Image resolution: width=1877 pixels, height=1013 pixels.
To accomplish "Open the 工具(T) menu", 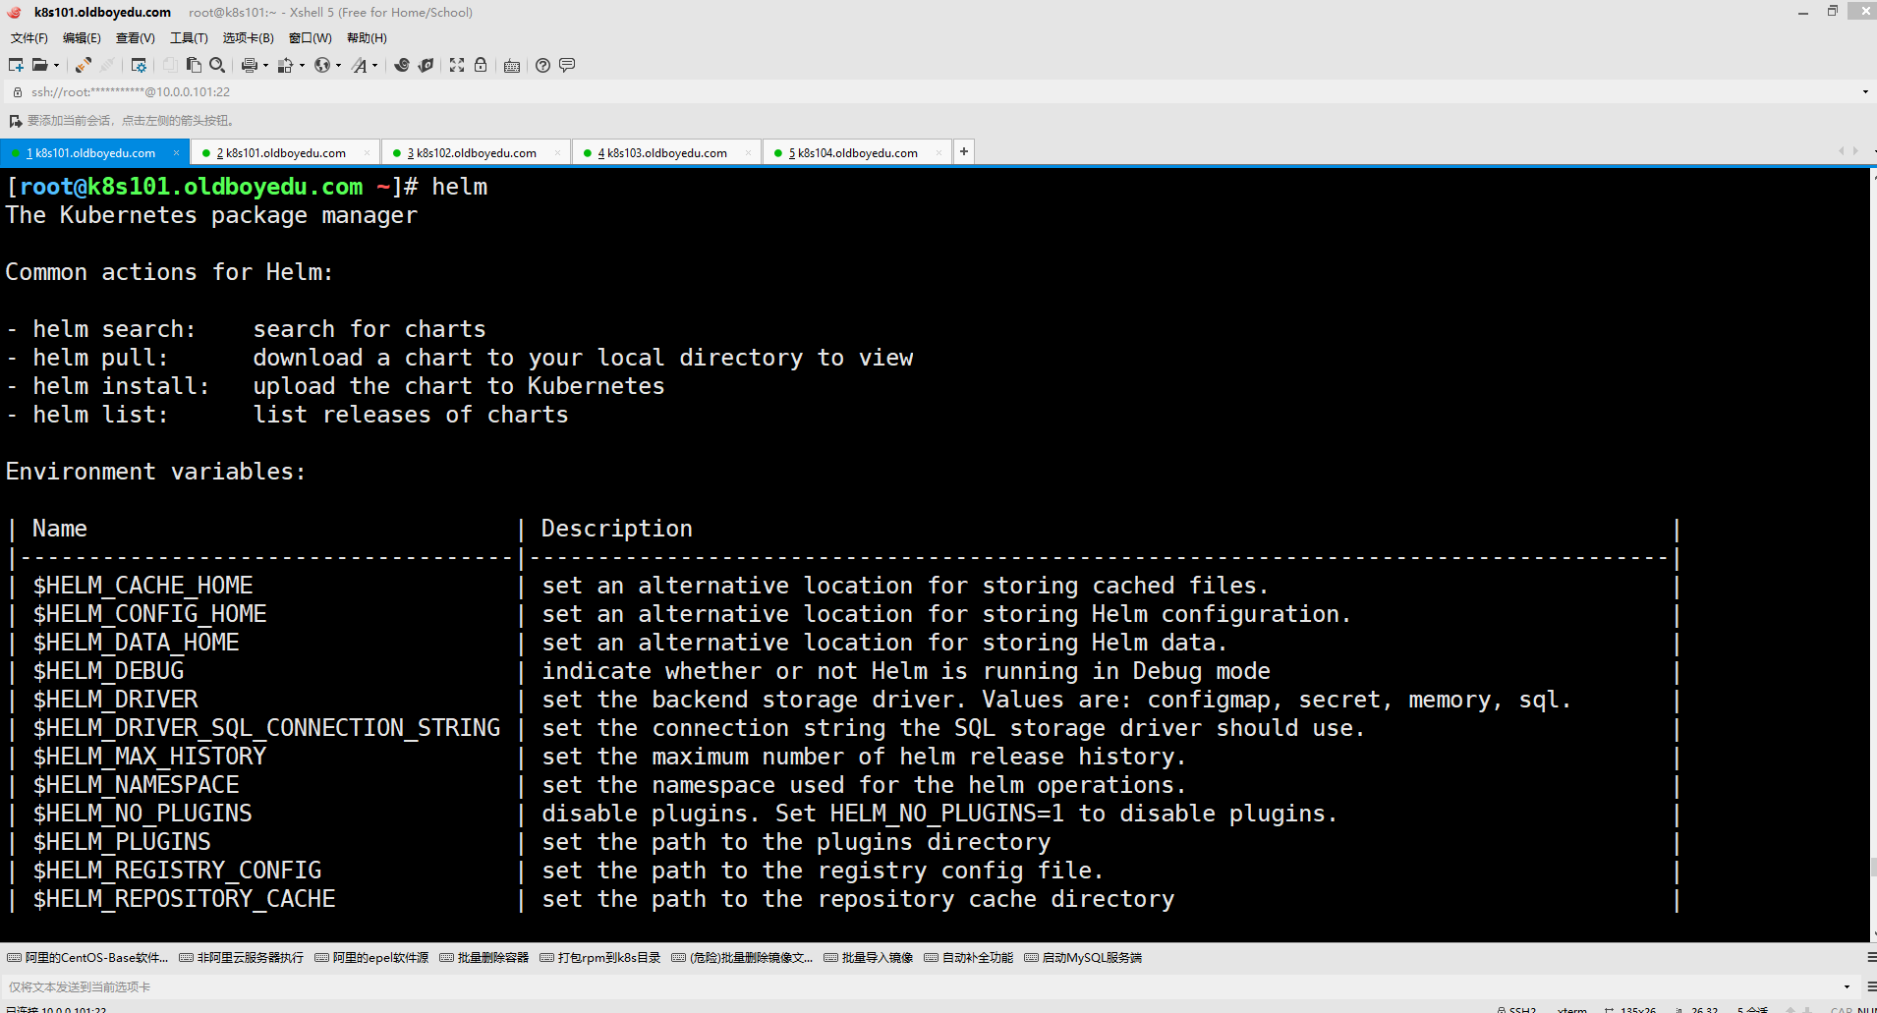I will click(189, 38).
